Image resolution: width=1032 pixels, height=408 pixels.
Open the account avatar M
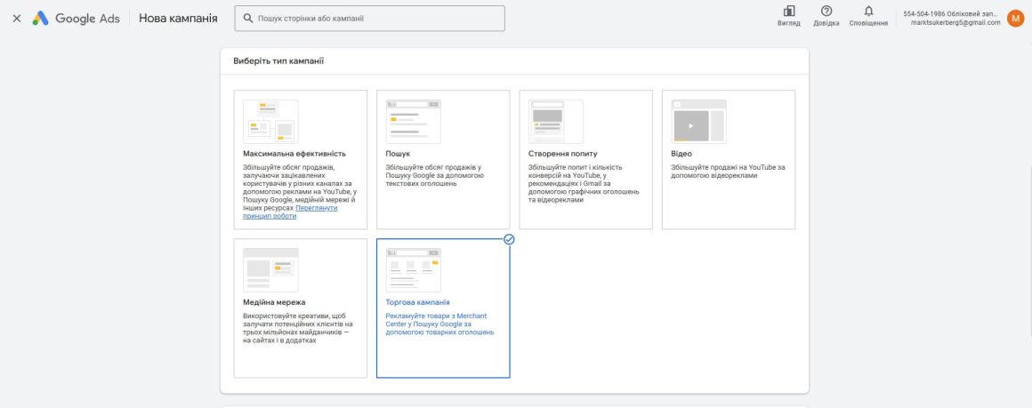(1016, 19)
